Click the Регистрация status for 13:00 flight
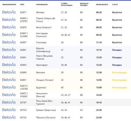 (x=119, y=87)
